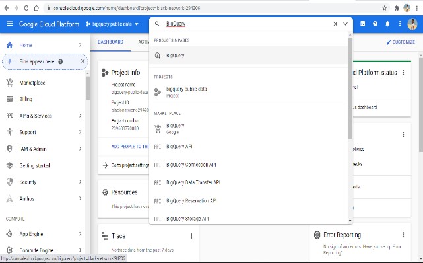Viewport: 423px width, 263px height.
Task: Open Getting started in sidebar
Action: click(35, 165)
